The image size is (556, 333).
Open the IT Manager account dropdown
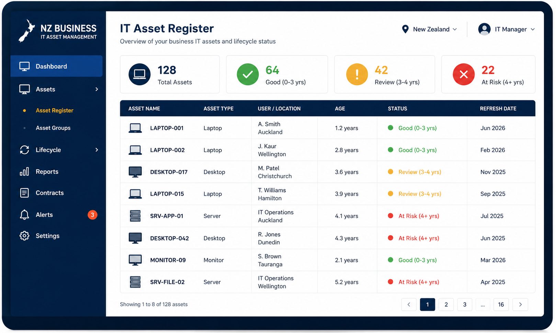[507, 29]
